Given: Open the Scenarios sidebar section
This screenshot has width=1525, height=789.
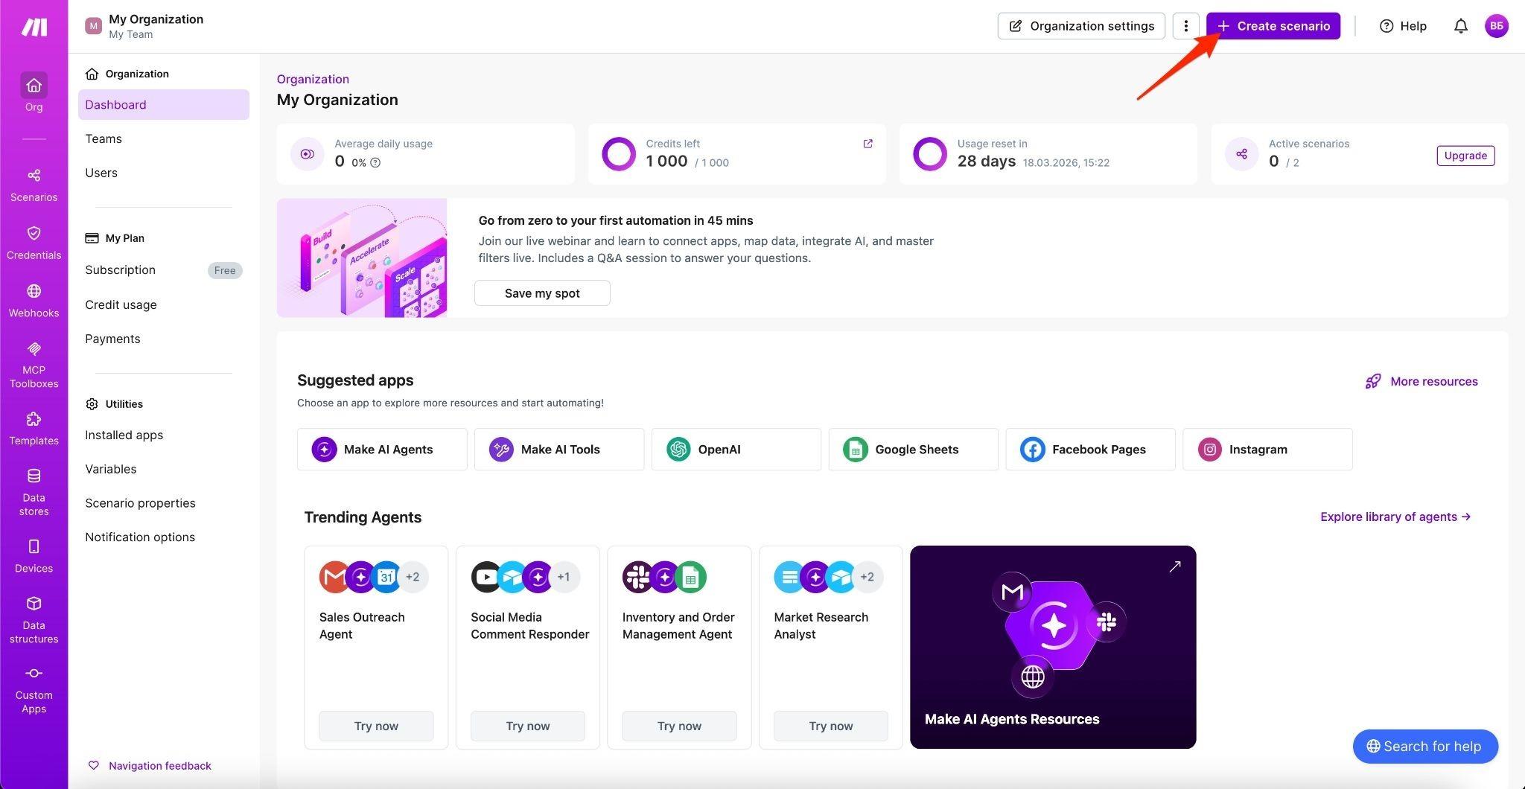Looking at the screenshot, I should [34, 184].
